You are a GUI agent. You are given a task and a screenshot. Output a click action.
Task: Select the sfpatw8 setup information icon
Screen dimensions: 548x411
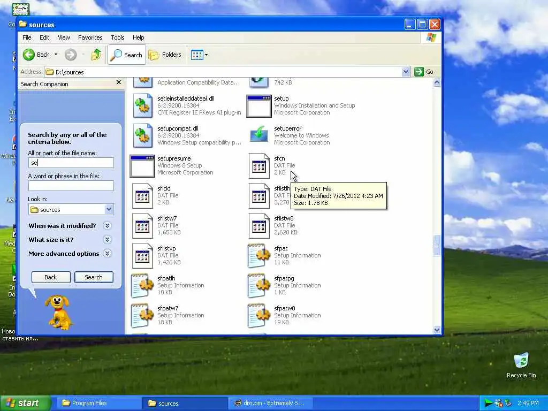click(259, 316)
